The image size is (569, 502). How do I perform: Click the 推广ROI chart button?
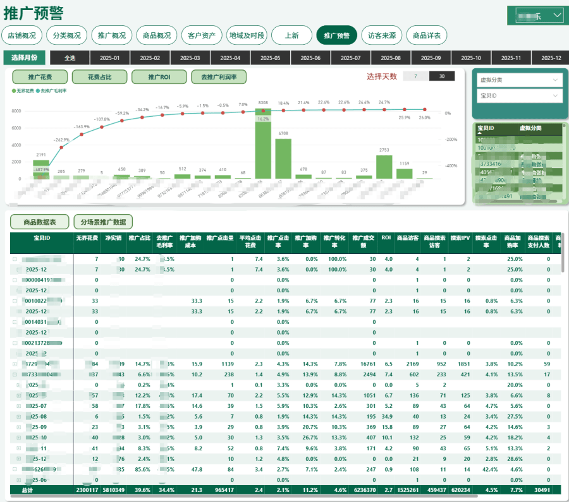pos(159,77)
